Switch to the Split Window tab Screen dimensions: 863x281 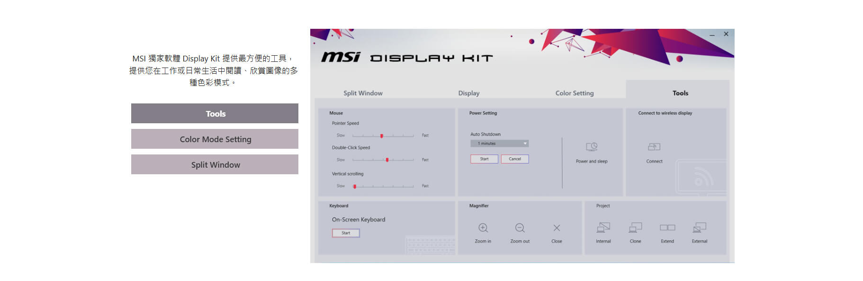[363, 93]
